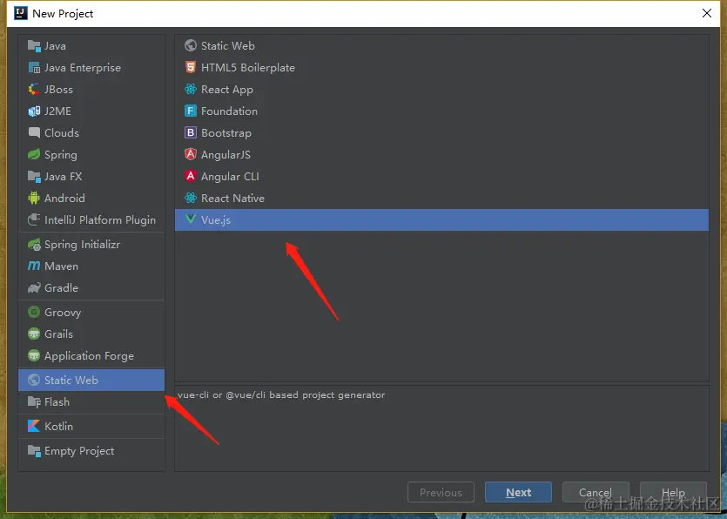This screenshot has width=727, height=519.
Task: Click the Clouds speech bubble icon
Action: point(34,132)
